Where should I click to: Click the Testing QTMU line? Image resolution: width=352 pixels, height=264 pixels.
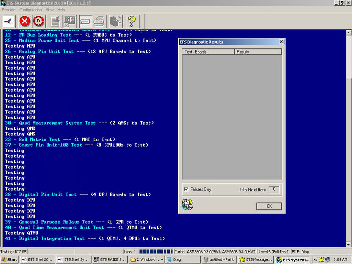point(22,233)
